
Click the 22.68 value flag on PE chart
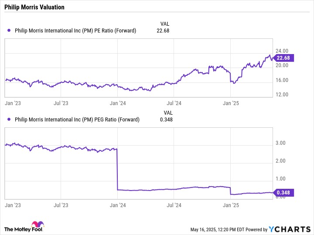tap(283, 58)
